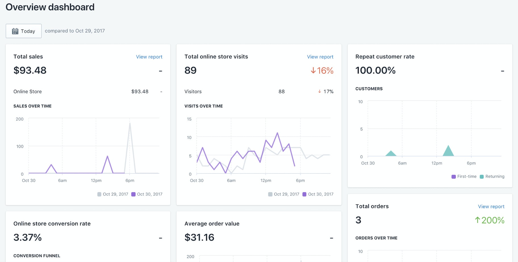
Task: Click the sales chart spike near 6pm
Action: coord(130,123)
